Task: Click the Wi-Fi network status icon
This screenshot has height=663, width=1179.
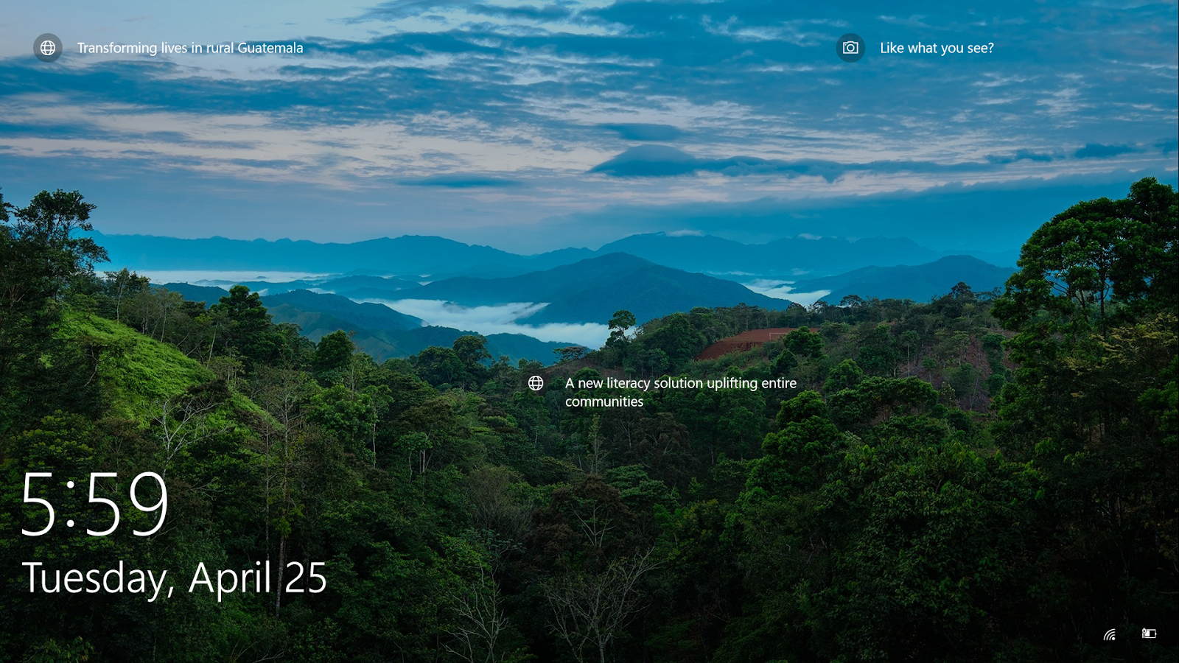Action: click(x=1110, y=634)
